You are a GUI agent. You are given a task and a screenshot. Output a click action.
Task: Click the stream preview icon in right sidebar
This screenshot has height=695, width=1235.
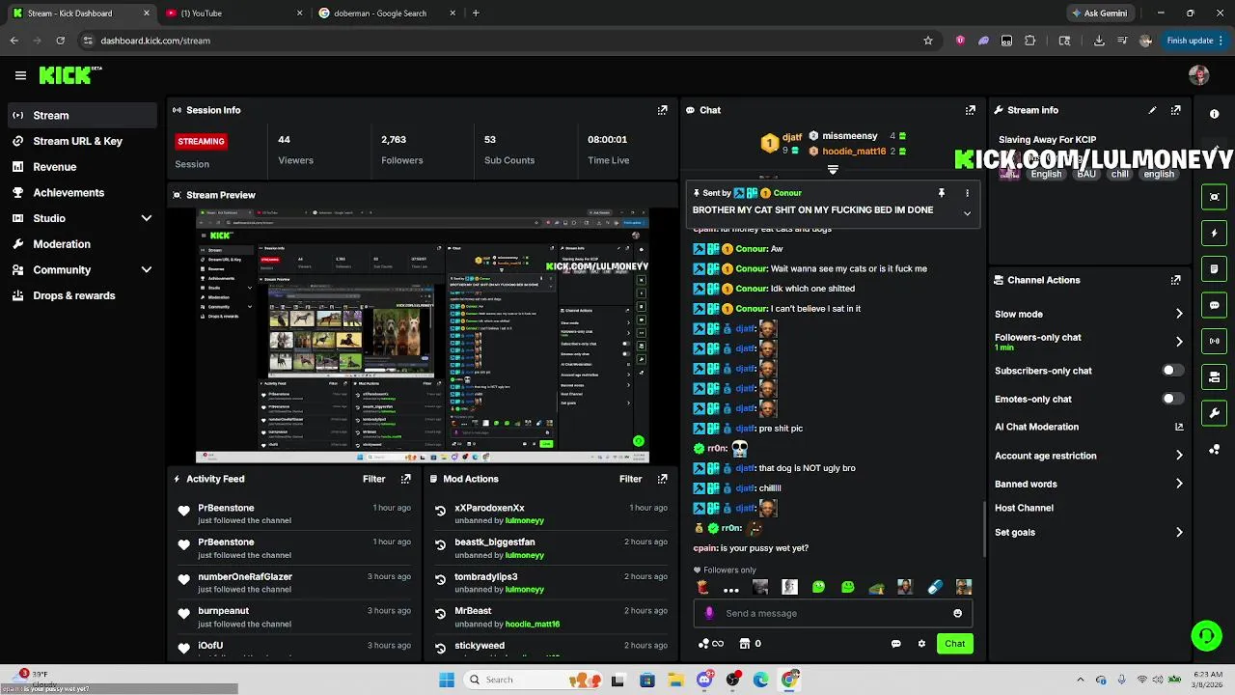tap(1214, 197)
